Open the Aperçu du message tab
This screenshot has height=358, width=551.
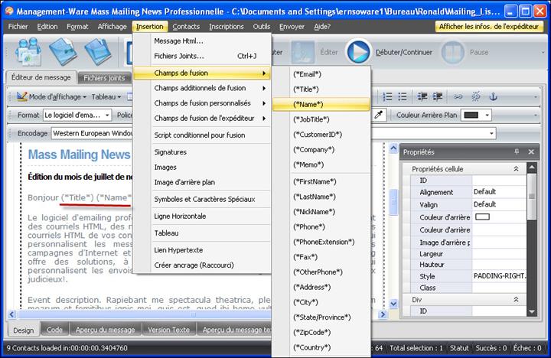tap(105, 330)
